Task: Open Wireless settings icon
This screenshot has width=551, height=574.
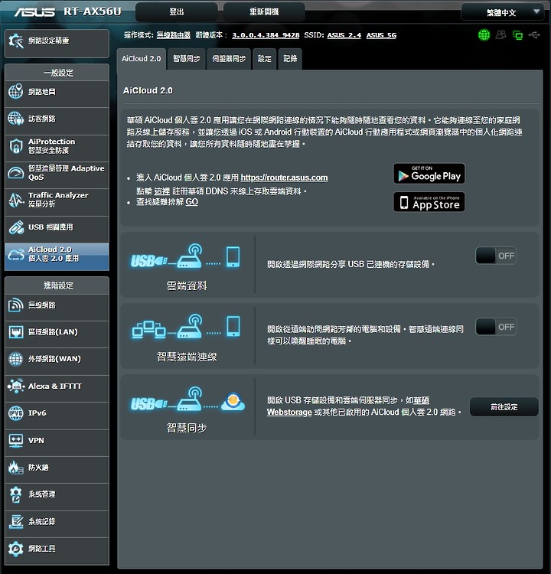Action: tap(16, 305)
